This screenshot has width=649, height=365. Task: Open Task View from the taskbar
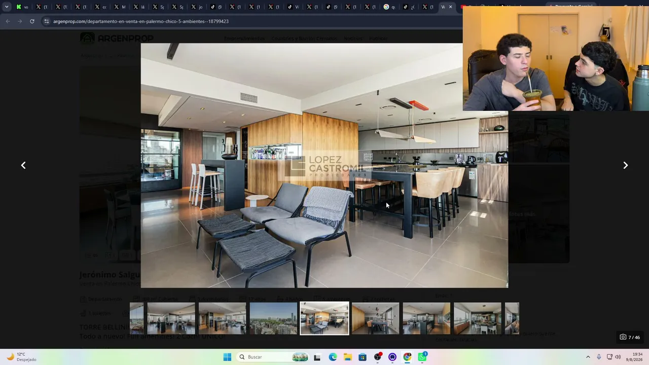tap(317, 357)
